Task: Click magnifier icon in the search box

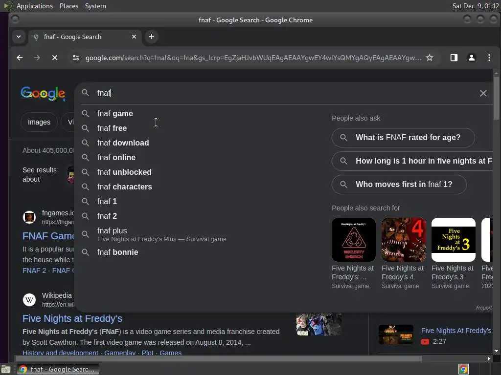Action: click(x=85, y=93)
